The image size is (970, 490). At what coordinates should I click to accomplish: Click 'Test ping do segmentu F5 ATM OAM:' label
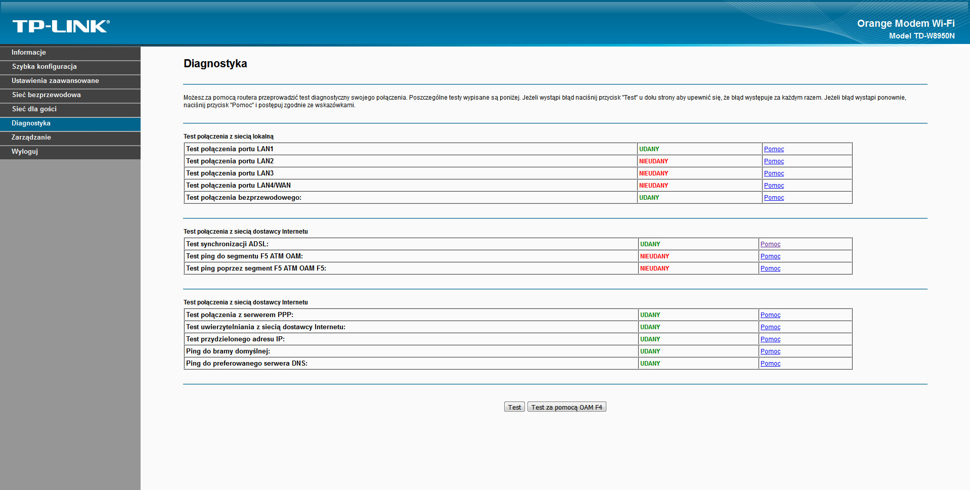[244, 256]
